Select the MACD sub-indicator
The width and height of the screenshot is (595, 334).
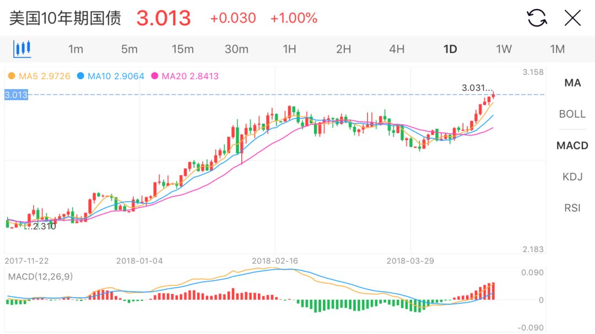(572, 146)
